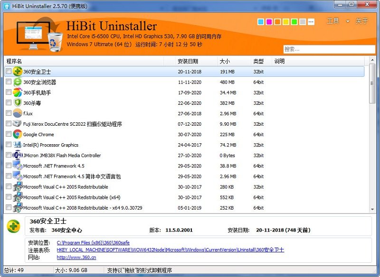Check the 360安全浏览器 checkbox
The image size is (380, 277).
[x=9, y=82]
